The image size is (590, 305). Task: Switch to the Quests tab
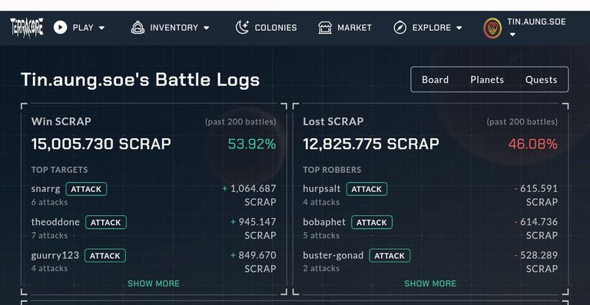coord(541,80)
